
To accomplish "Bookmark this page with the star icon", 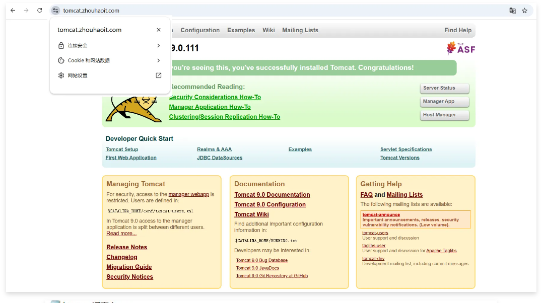I will [524, 11].
